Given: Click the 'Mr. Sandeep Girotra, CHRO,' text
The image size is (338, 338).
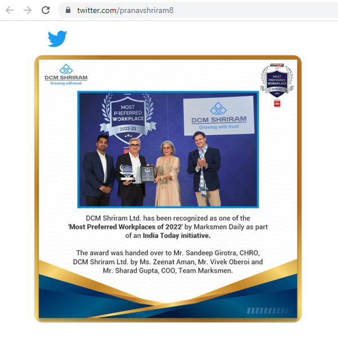Looking at the screenshot, I should [x=217, y=253].
